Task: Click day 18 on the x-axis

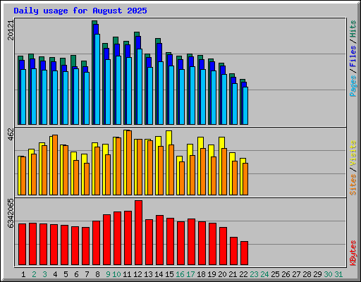Action: pyautogui.click(x=201, y=274)
